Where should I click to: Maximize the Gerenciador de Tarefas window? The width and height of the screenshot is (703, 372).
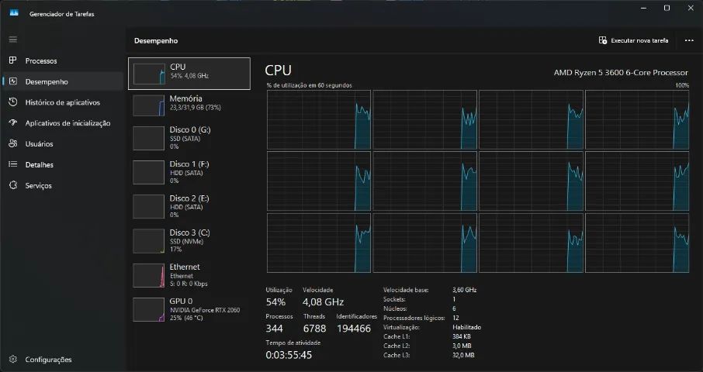667,8
